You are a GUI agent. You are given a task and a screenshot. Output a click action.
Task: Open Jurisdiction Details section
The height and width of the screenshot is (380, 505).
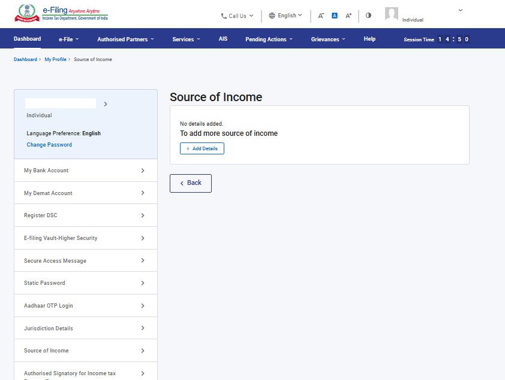pyautogui.click(x=86, y=328)
